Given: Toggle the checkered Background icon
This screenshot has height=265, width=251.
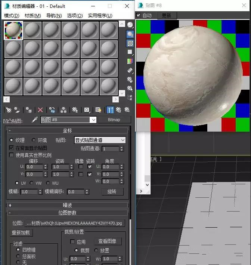Looking at the screenshot, I should 130,43.
